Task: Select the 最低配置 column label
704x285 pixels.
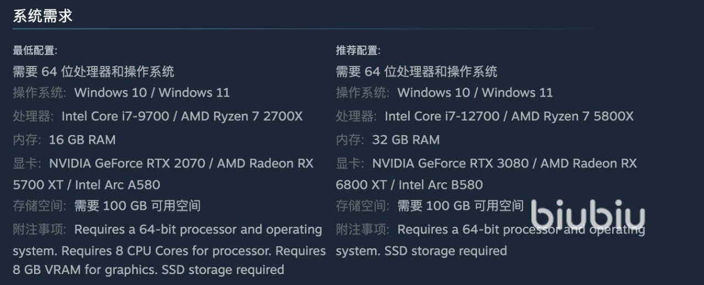Action: pos(35,51)
